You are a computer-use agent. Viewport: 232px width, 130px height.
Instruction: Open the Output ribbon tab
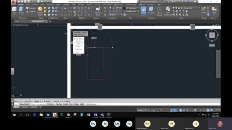click(x=89, y=5)
